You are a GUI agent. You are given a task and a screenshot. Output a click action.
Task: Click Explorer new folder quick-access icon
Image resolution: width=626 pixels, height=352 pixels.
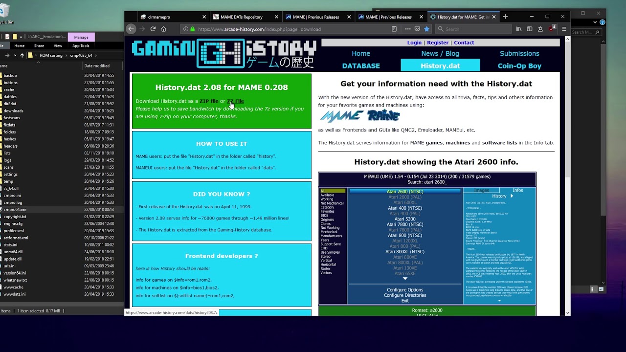15,37
